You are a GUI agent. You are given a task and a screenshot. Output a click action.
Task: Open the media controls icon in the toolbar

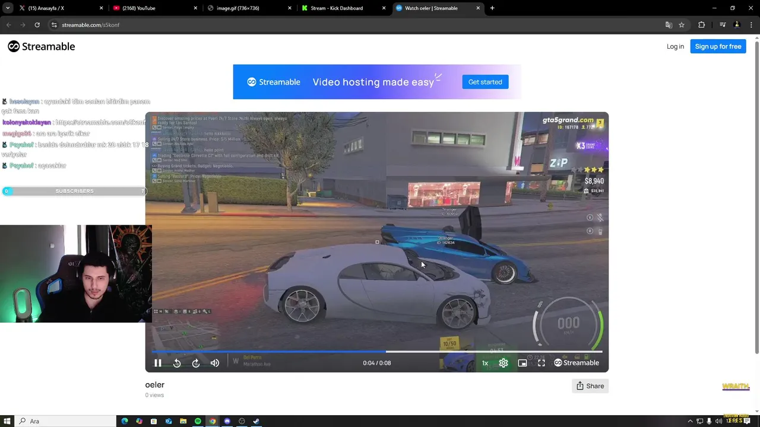click(x=723, y=25)
